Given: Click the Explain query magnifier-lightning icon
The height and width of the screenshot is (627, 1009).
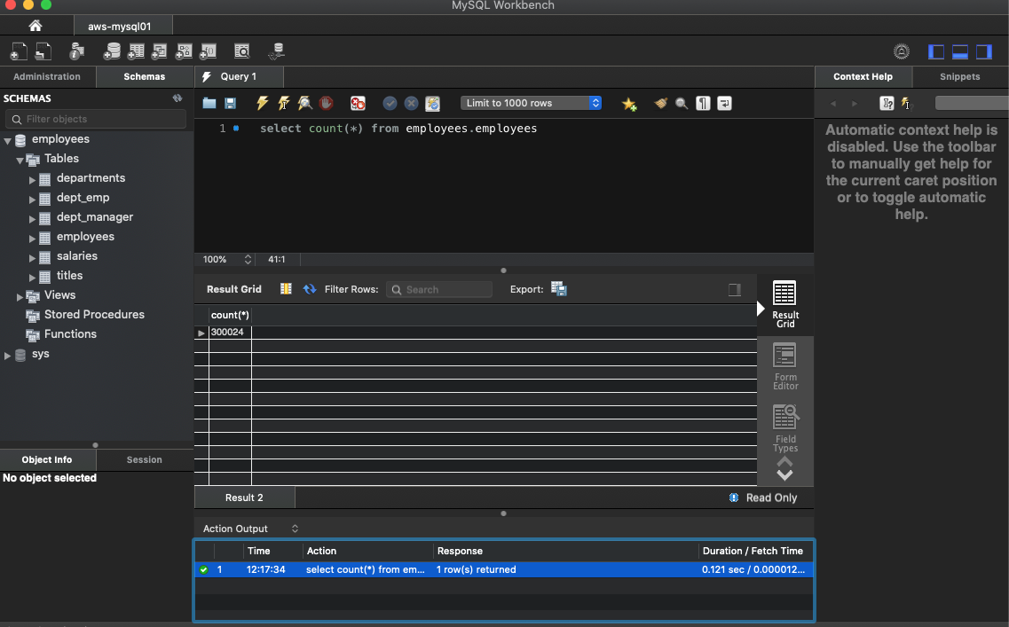Looking at the screenshot, I should click(304, 104).
